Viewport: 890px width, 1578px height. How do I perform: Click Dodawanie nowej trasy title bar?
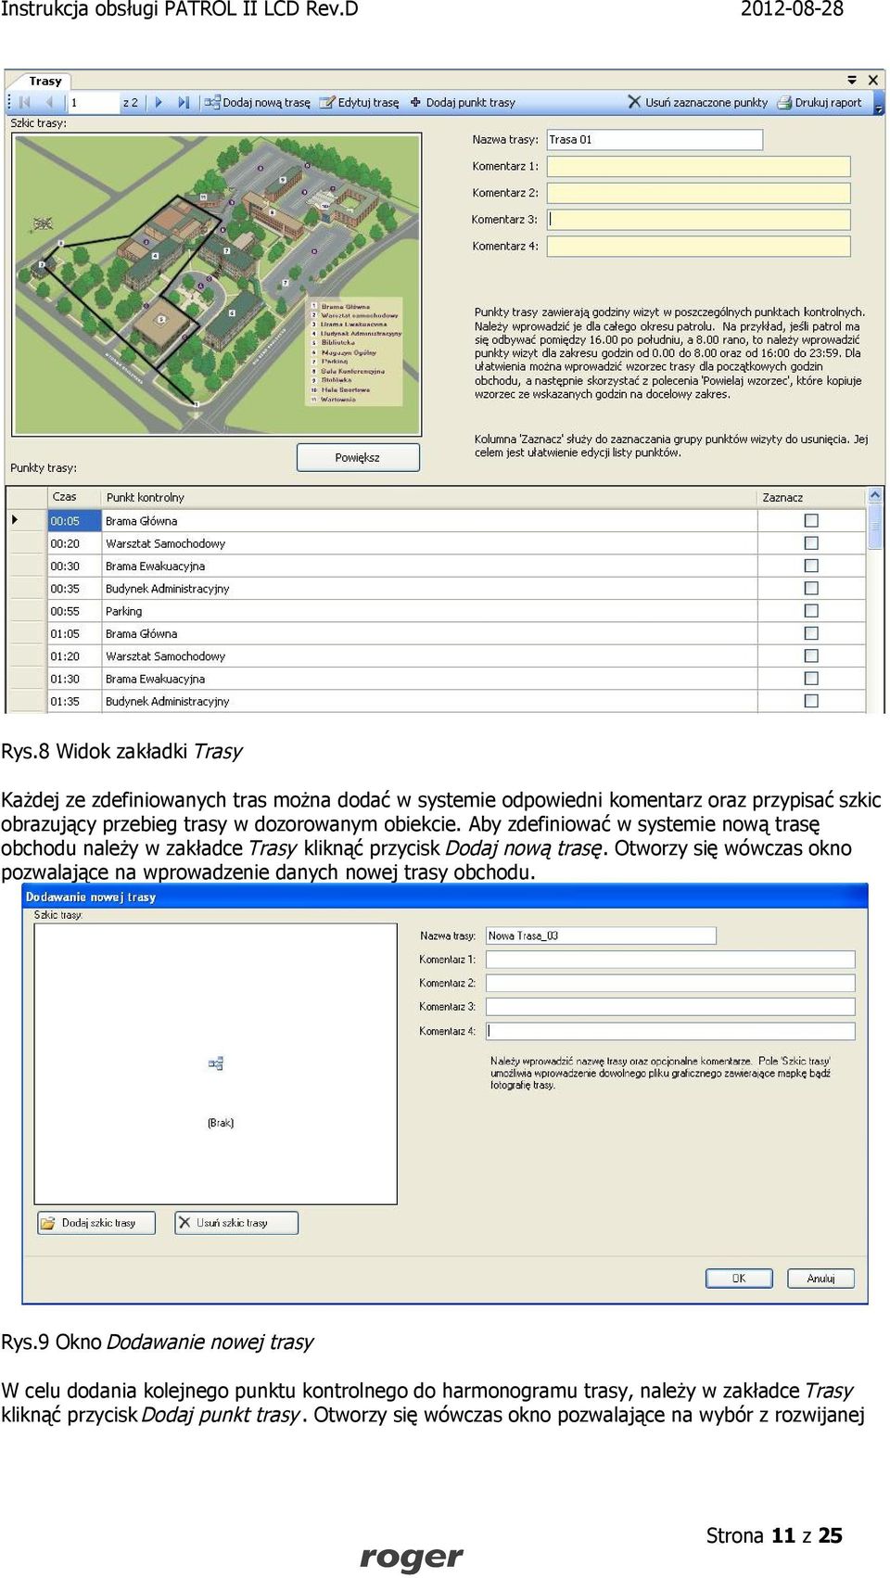pos(445,897)
